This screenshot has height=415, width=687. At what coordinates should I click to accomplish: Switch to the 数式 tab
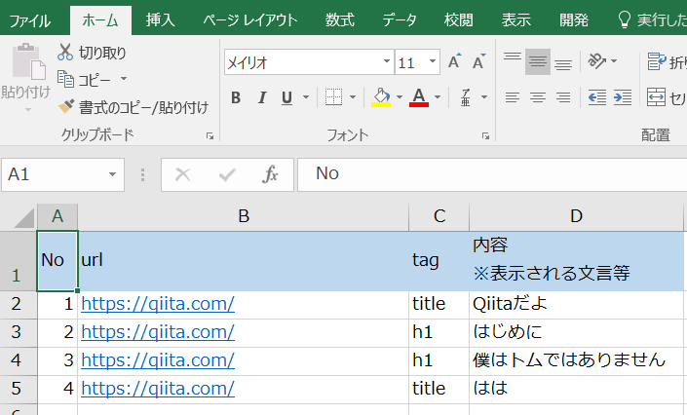coord(340,20)
